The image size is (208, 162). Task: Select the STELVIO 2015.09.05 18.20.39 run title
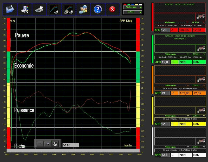click(180, 36)
